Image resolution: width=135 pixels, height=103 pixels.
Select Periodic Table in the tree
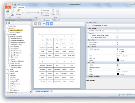tap(14, 72)
